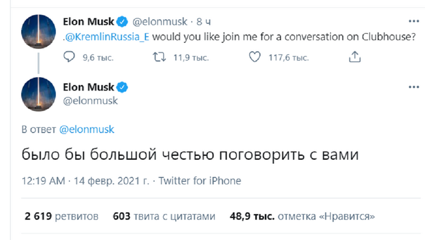View the 48,9 тыс. likes list
This screenshot has height=240, width=425.
tap(303, 217)
